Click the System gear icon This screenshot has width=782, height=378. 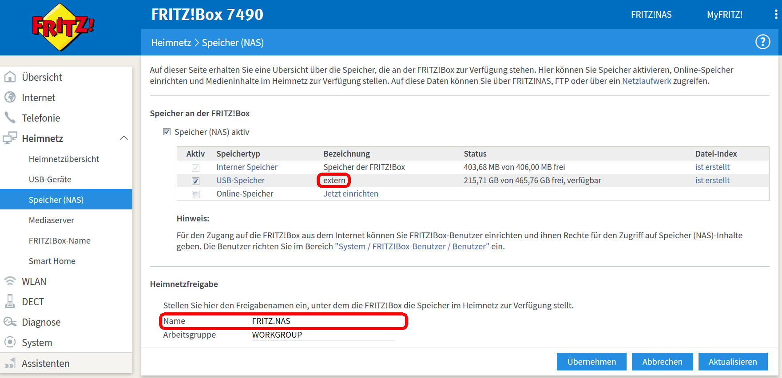[10, 343]
